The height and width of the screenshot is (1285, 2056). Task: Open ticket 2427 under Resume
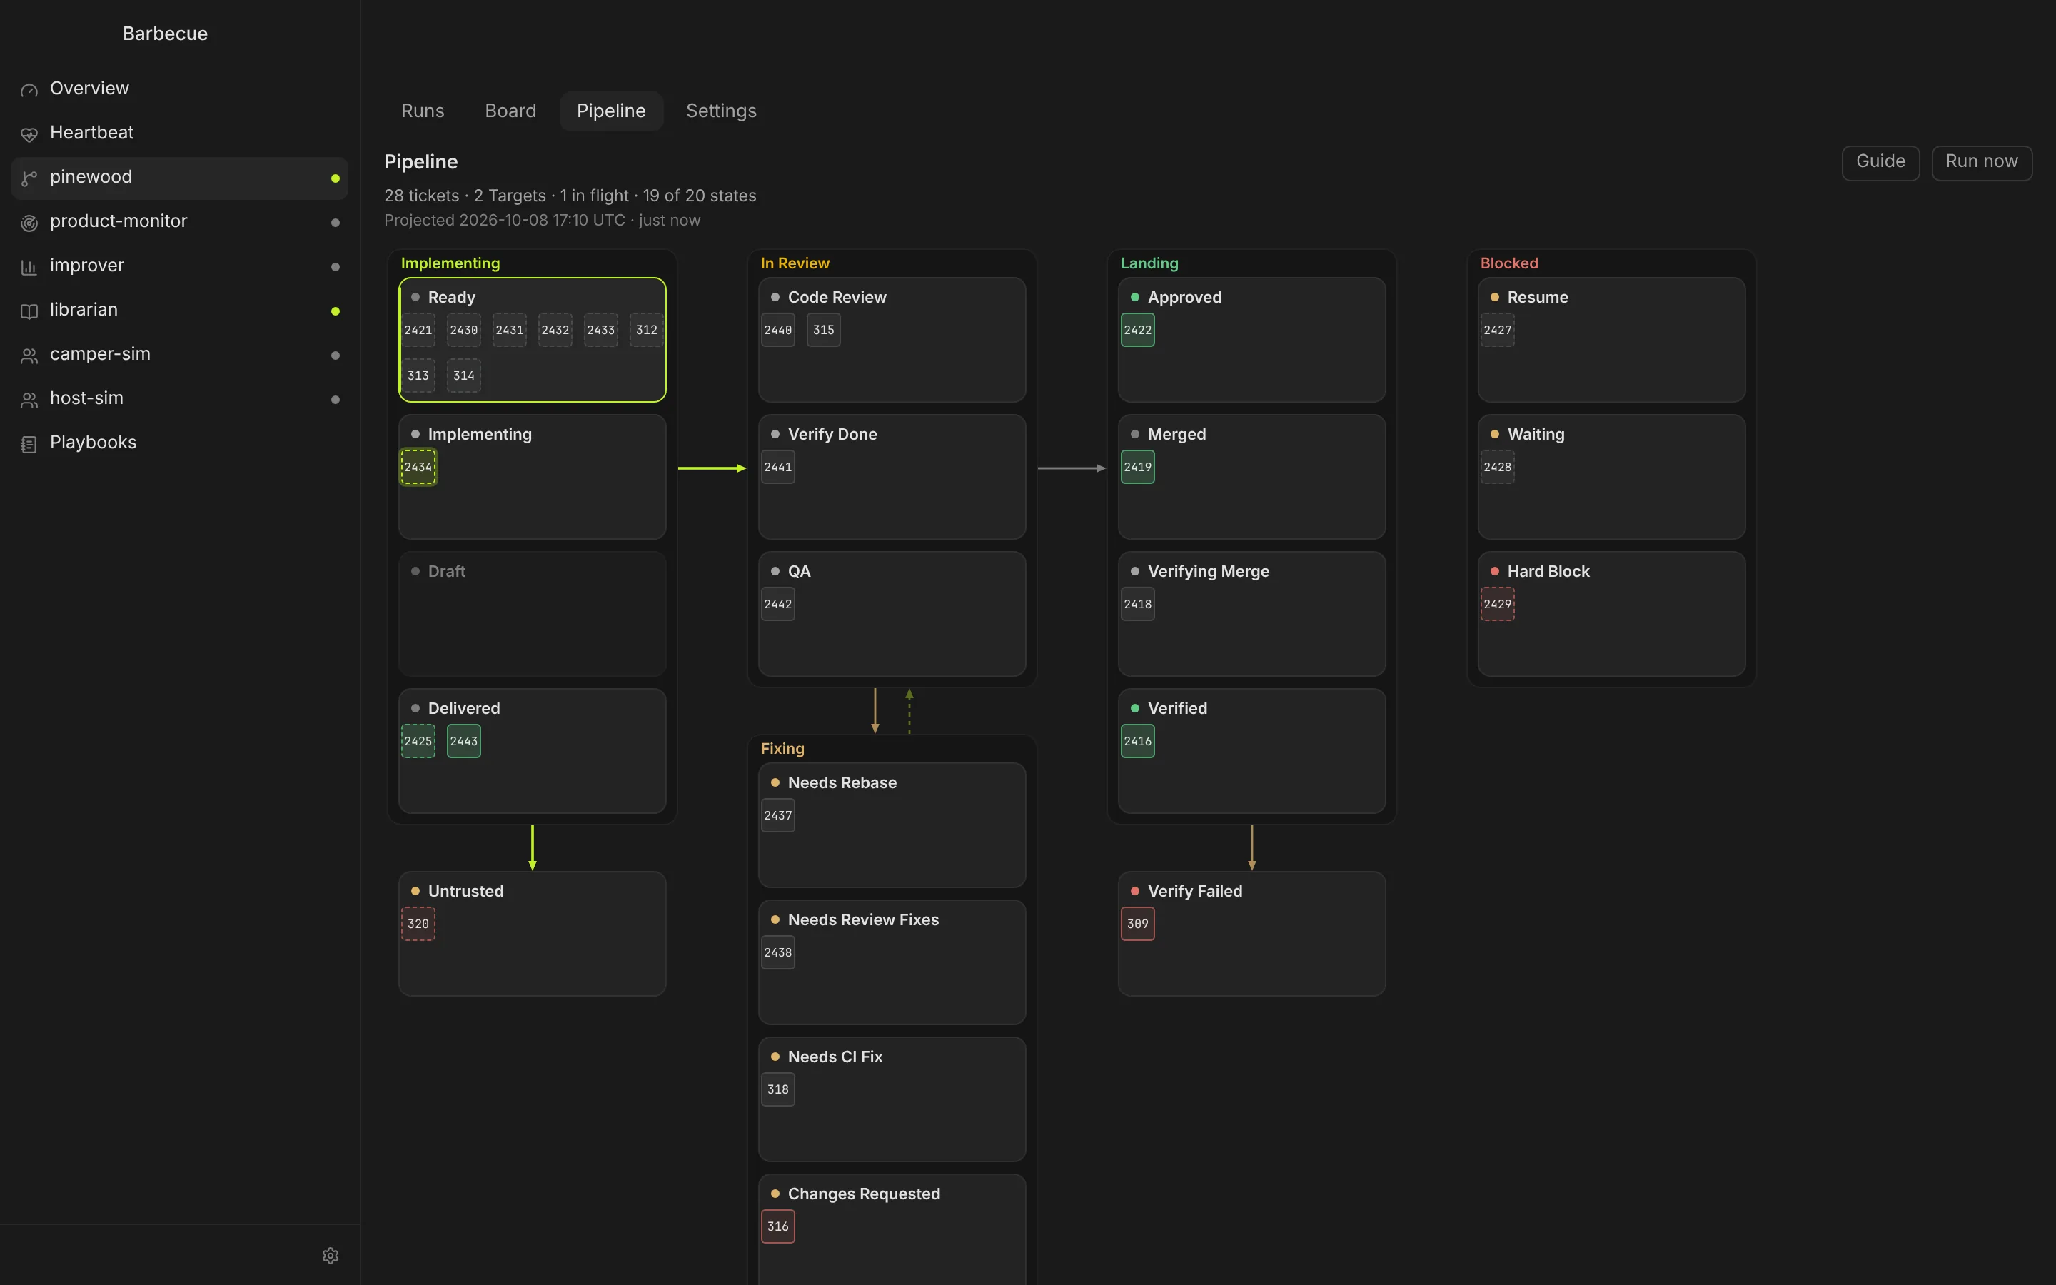pos(1497,330)
